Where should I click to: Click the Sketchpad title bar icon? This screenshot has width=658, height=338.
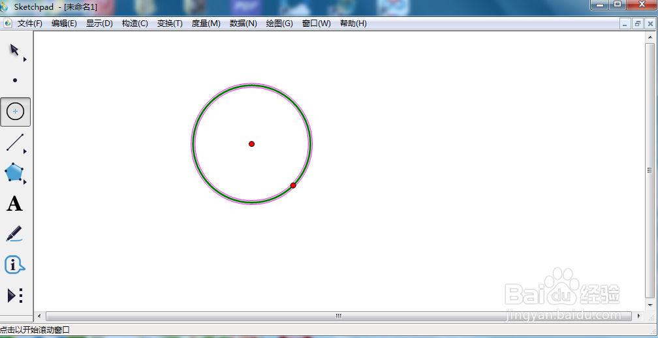4,7
